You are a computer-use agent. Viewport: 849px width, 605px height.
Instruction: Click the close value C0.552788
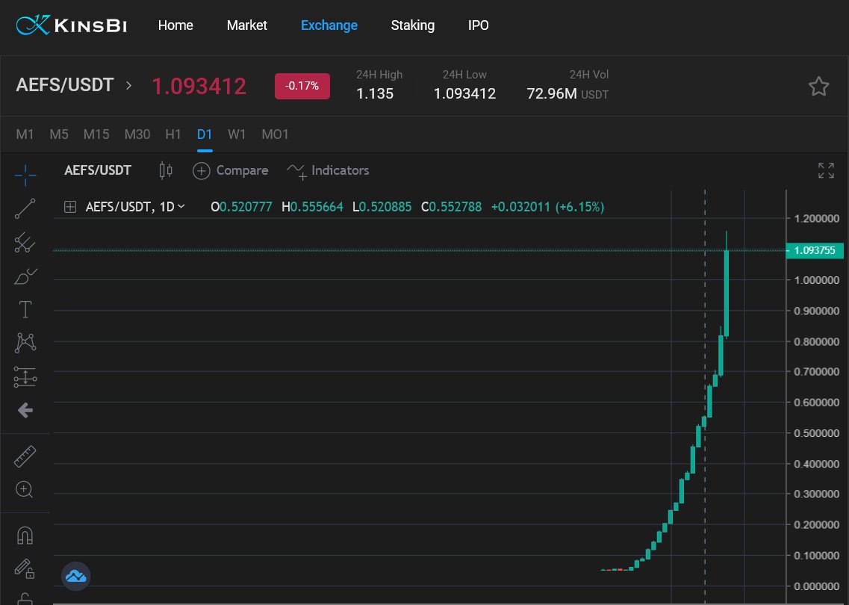click(452, 207)
